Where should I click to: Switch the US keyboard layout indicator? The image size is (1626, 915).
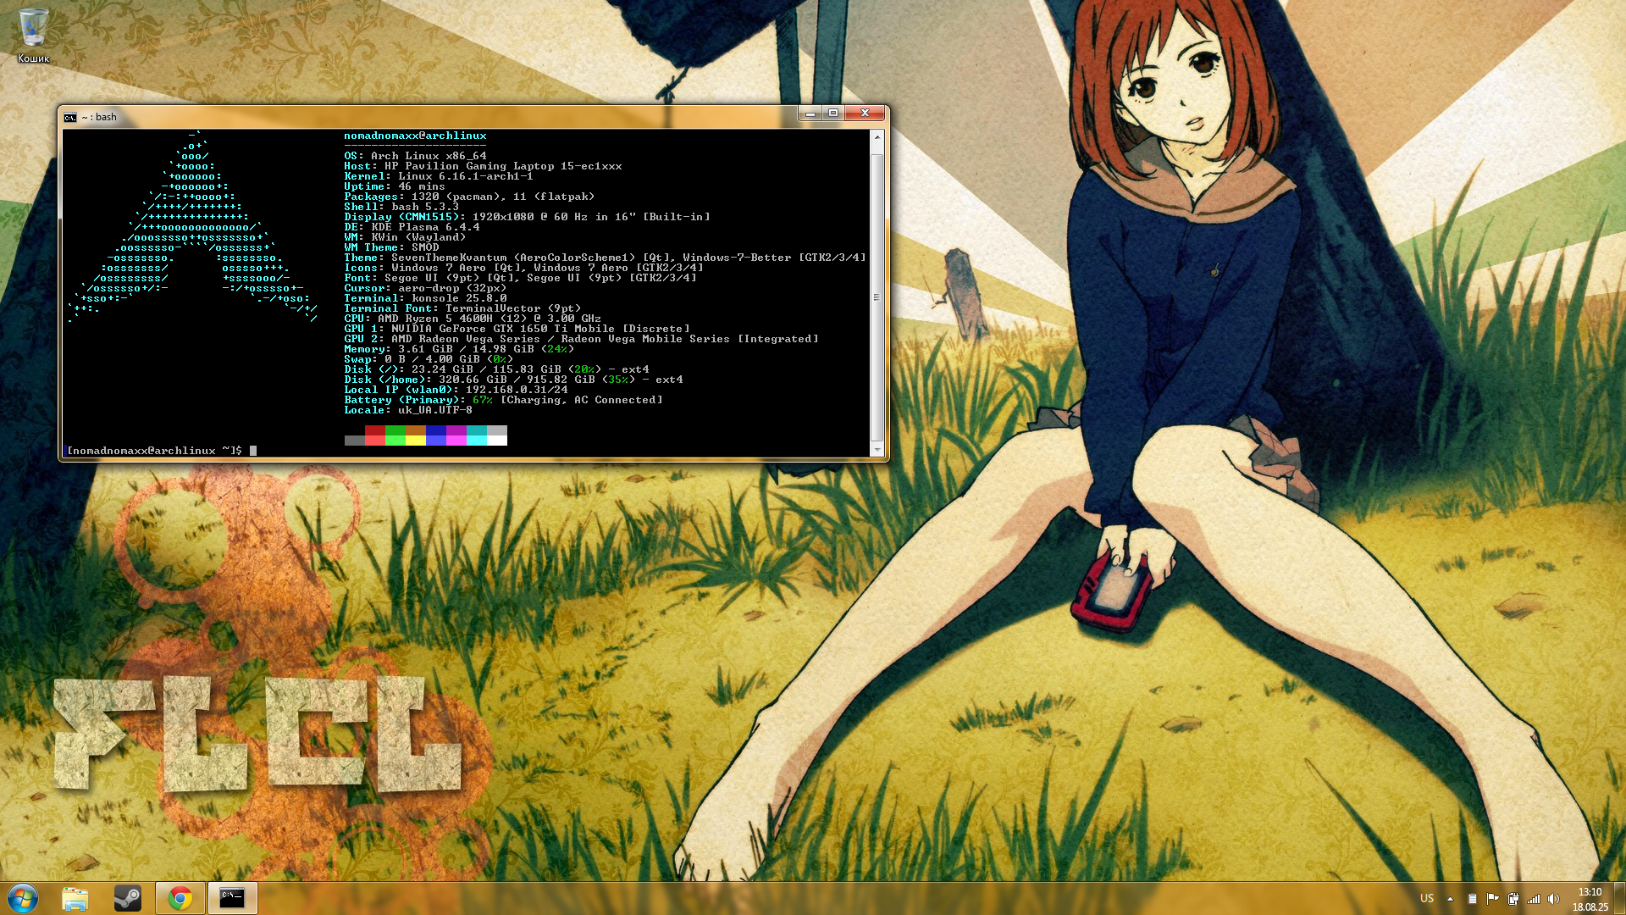1427,899
